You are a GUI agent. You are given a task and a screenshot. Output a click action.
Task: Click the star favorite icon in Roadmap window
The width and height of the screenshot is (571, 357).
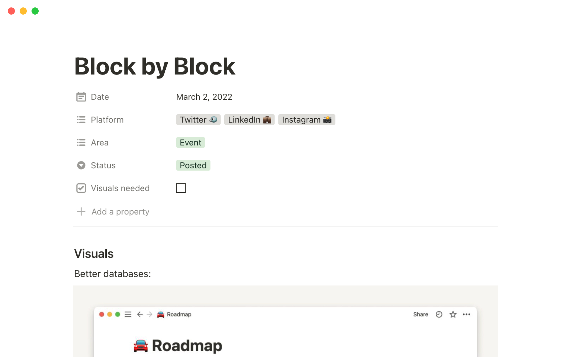click(453, 314)
